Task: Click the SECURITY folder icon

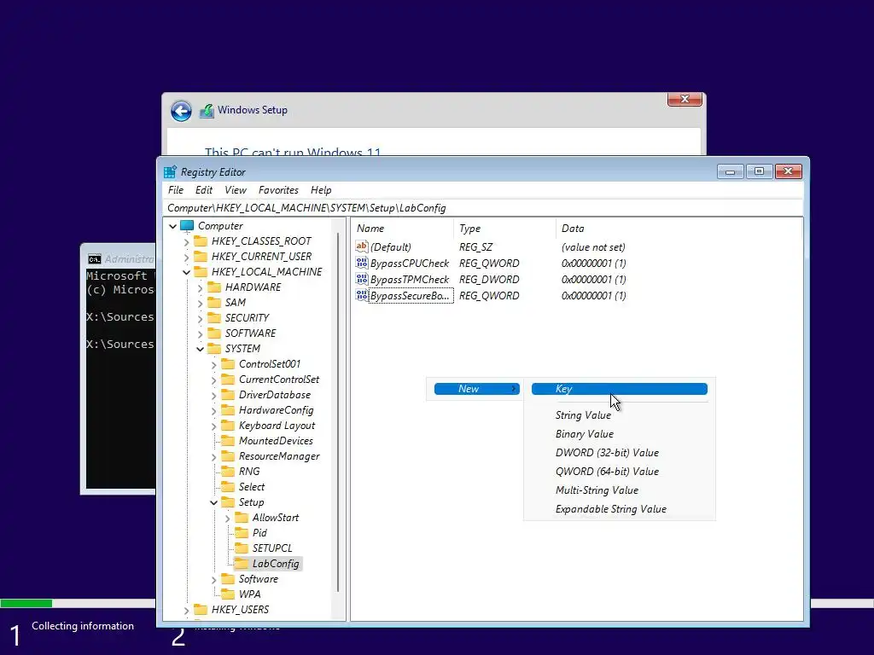Action: pos(214,317)
